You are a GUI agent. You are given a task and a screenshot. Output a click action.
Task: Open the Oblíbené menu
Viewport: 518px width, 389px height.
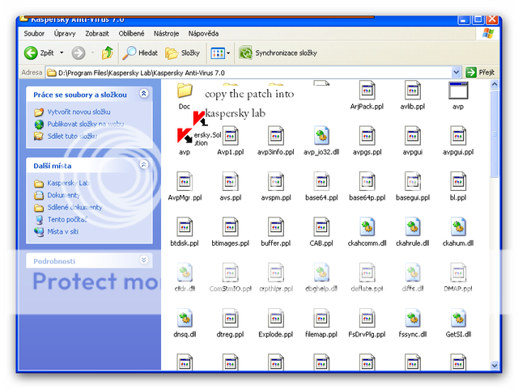coord(131,33)
